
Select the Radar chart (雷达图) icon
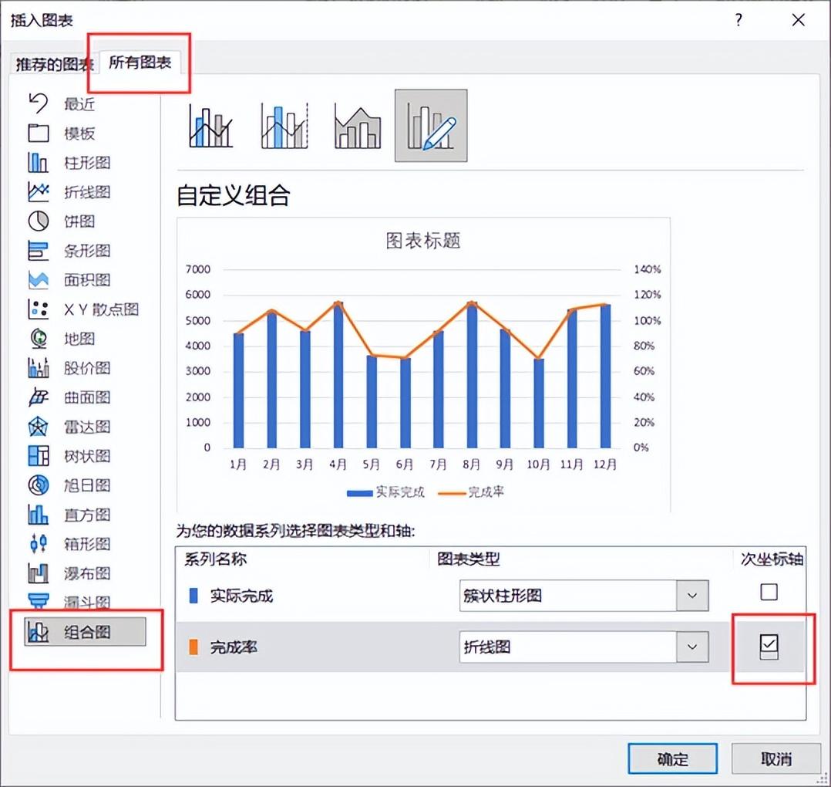coord(39,427)
